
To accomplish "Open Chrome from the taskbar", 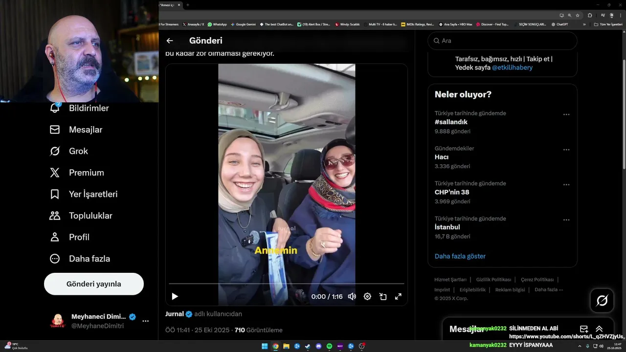I will (x=275, y=346).
